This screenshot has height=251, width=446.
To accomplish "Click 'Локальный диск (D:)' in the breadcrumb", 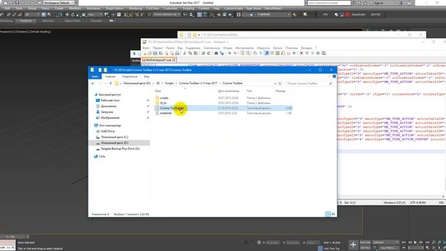I will pyautogui.click(x=137, y=84).
